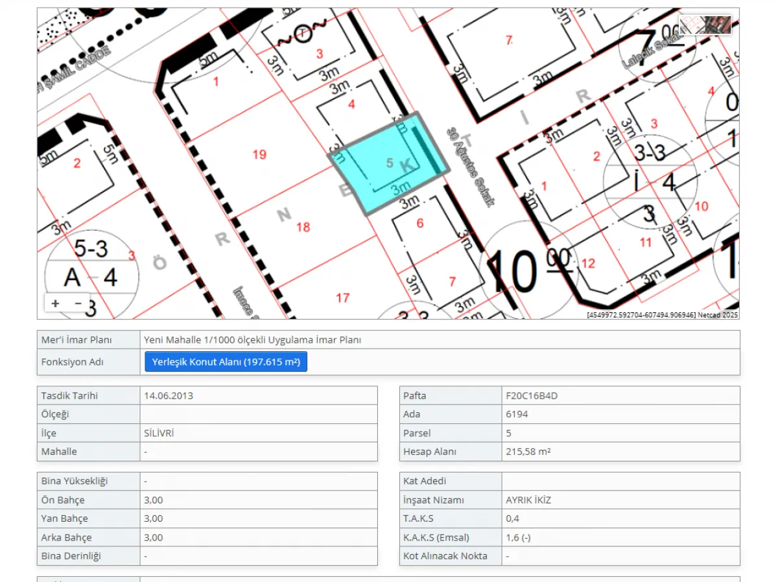Select the area value 215,58 m²
778x582 pixels.
(x=528, y=452)
